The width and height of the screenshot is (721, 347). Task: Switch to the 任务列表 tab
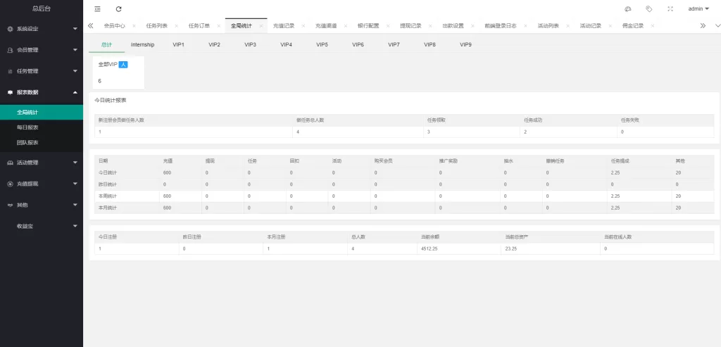[157, 26]
